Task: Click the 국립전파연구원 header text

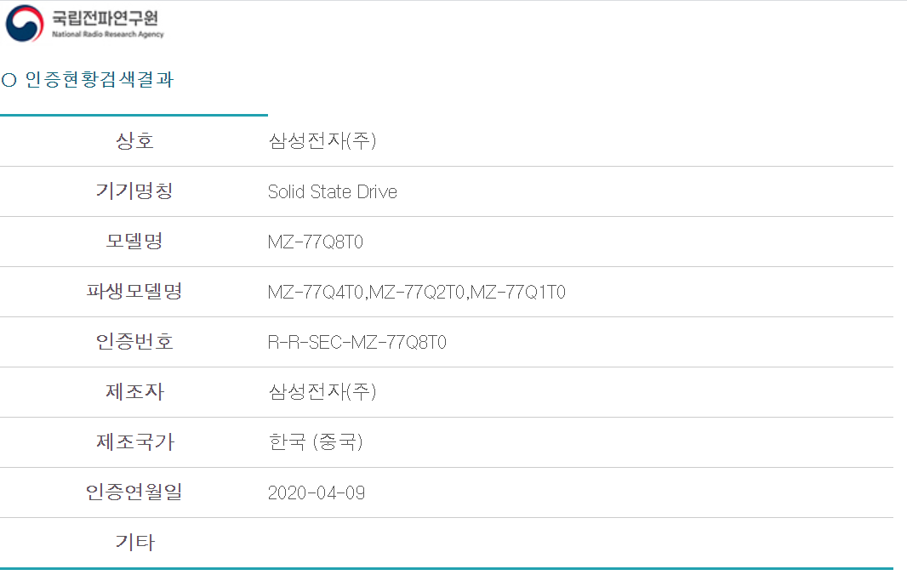Action: 105,18
